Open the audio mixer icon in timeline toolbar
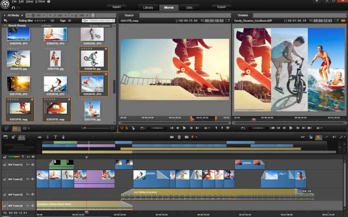348x217 pixels. point(39,137)
